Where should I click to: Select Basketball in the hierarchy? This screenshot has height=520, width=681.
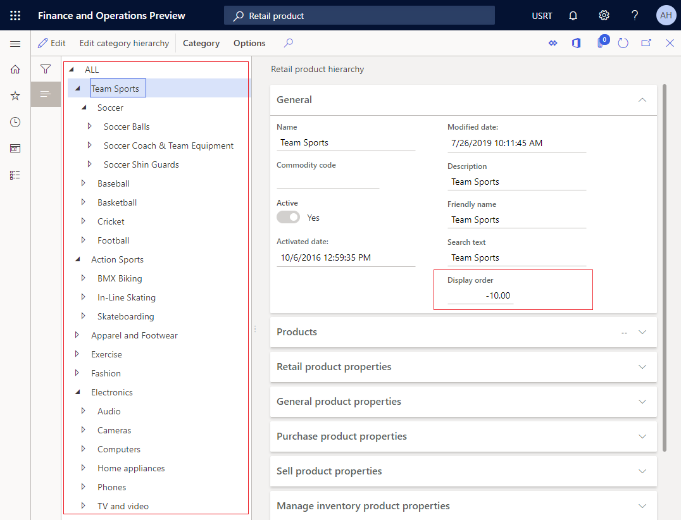coord(117,202)
